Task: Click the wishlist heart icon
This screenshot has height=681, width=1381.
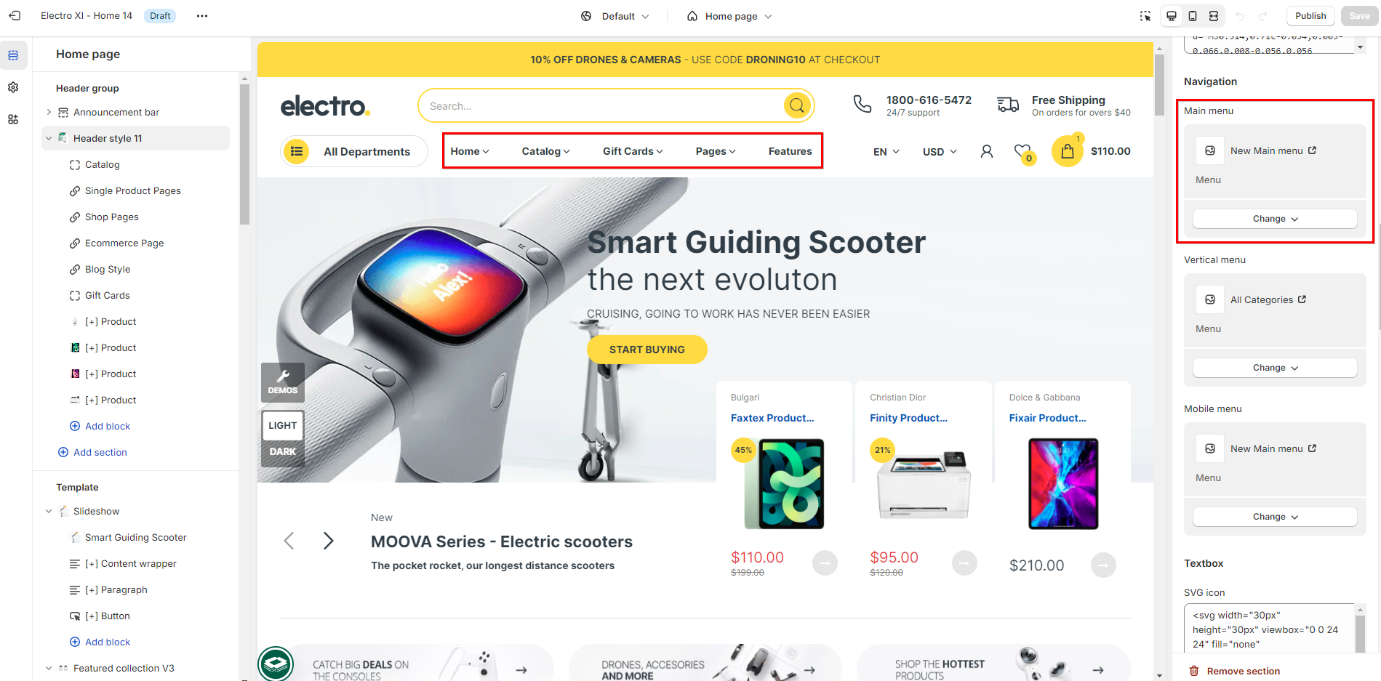Action: (x=1023, y=152)
